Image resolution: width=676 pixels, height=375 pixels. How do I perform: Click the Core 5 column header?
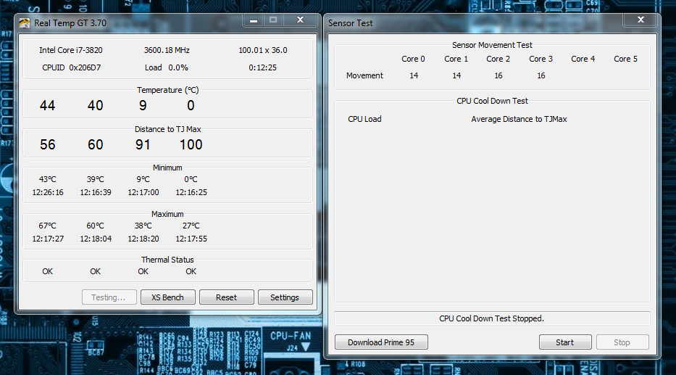point(625,59)
